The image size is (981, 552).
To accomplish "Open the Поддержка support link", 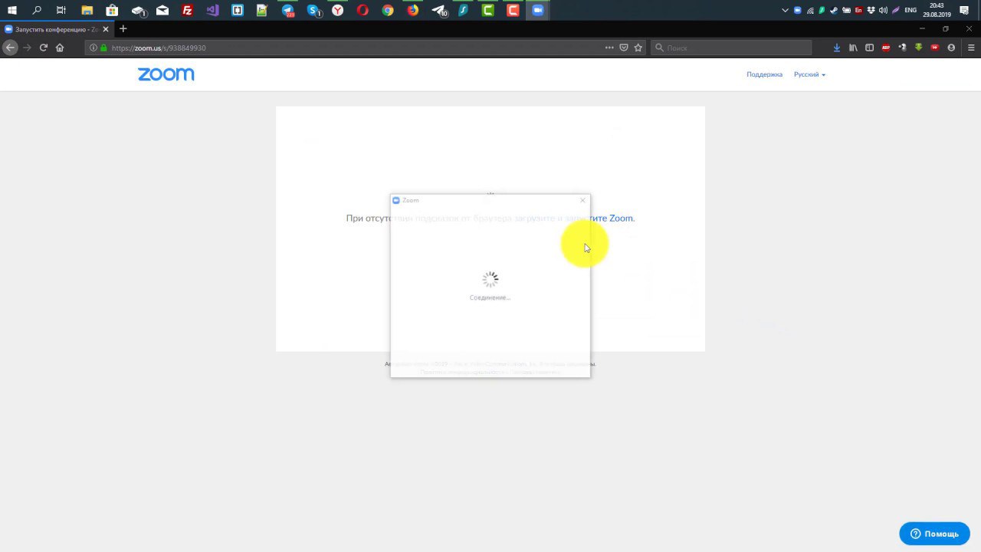I will pos(764,74).
